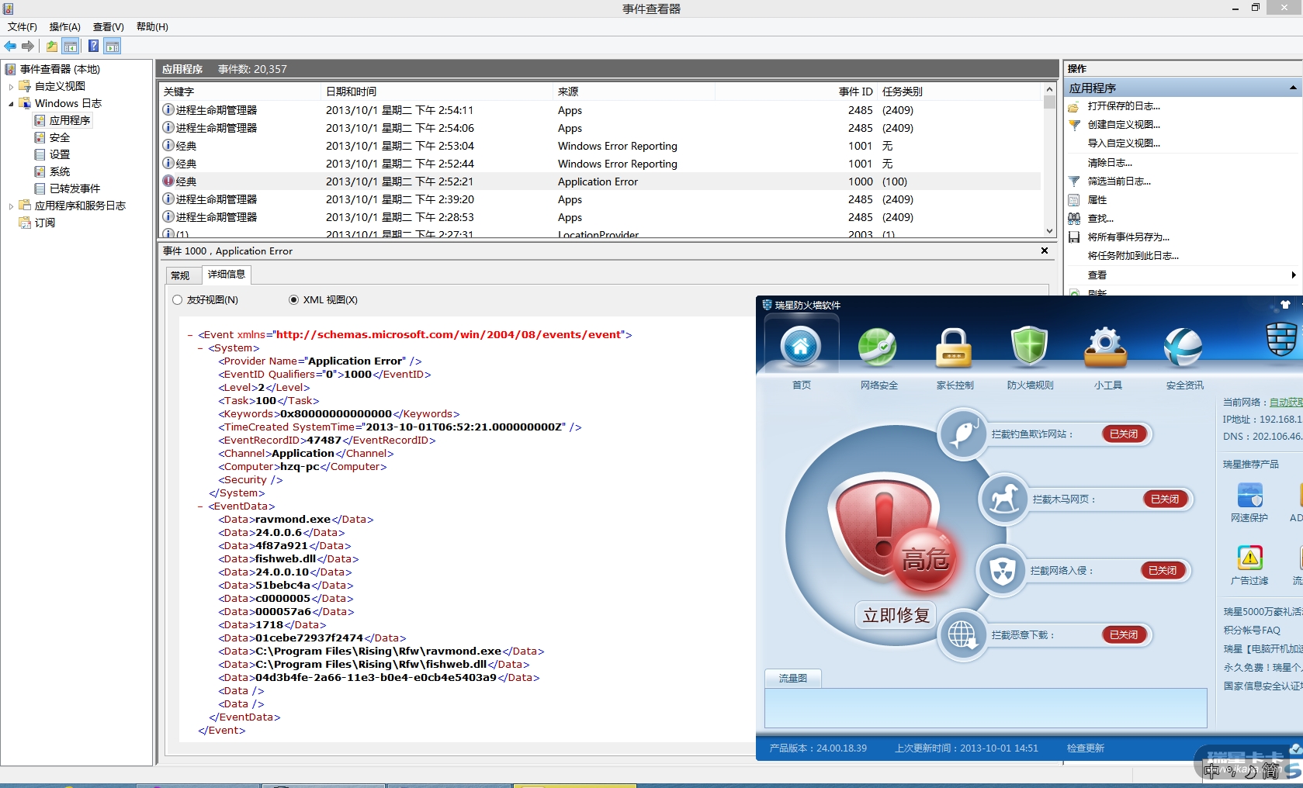Open the 小工具 tools gear icon

(1107, 347)
